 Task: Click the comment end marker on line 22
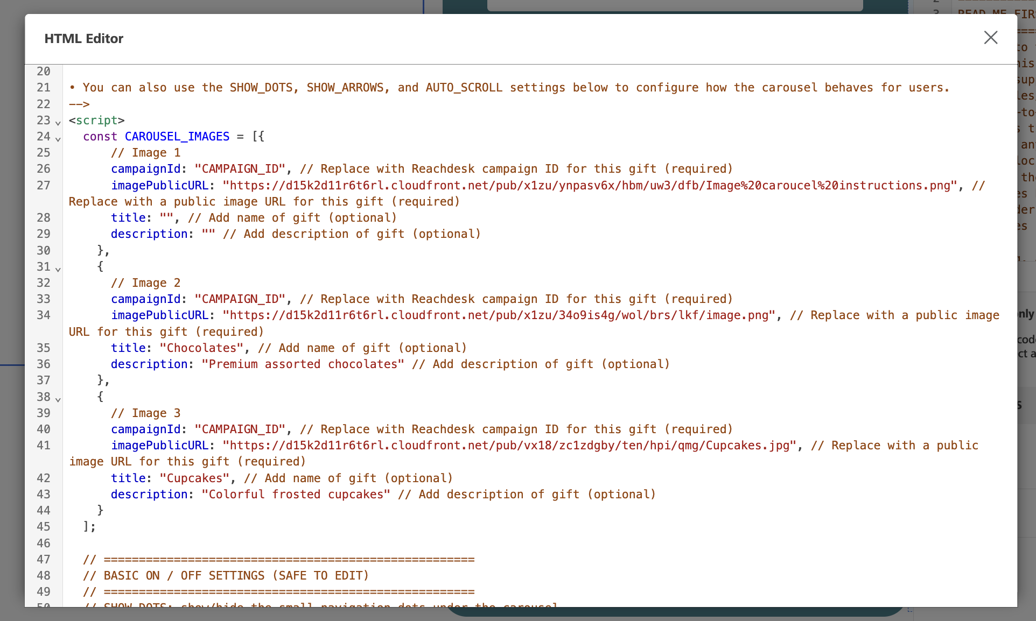(79, 104)
